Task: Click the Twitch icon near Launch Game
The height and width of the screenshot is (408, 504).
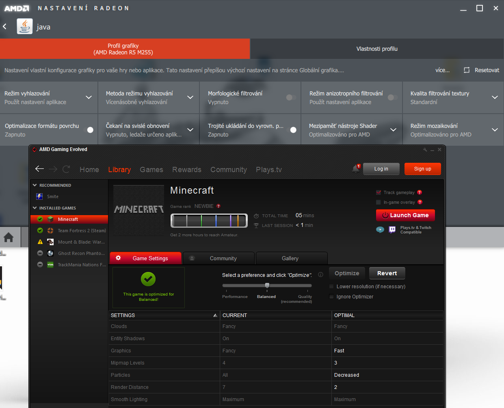Action: point(392,230)
